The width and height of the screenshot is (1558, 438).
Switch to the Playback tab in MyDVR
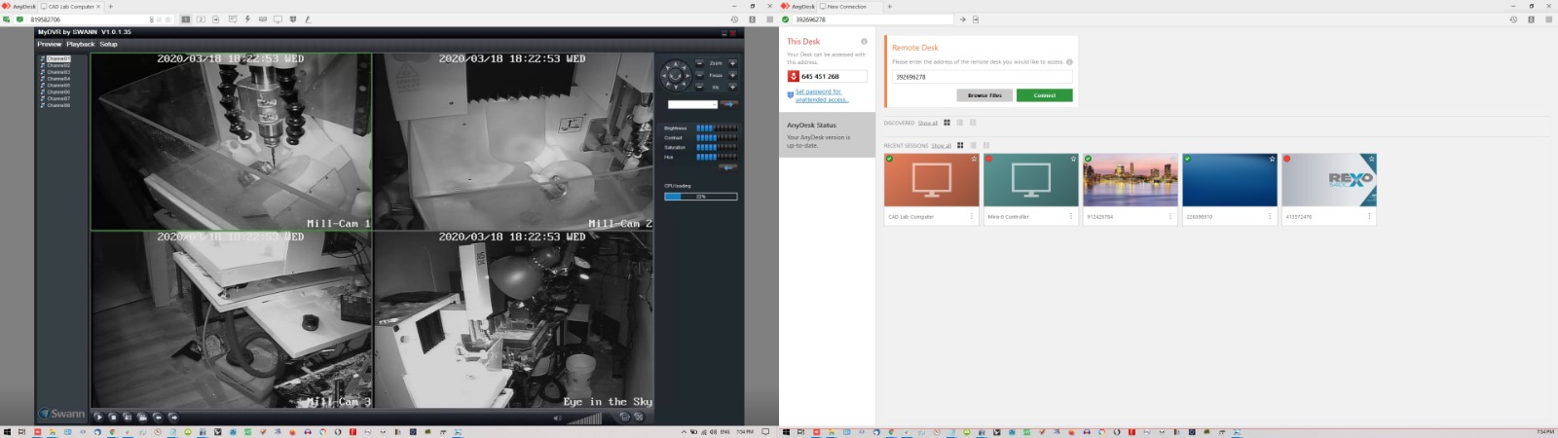(81, 44)
